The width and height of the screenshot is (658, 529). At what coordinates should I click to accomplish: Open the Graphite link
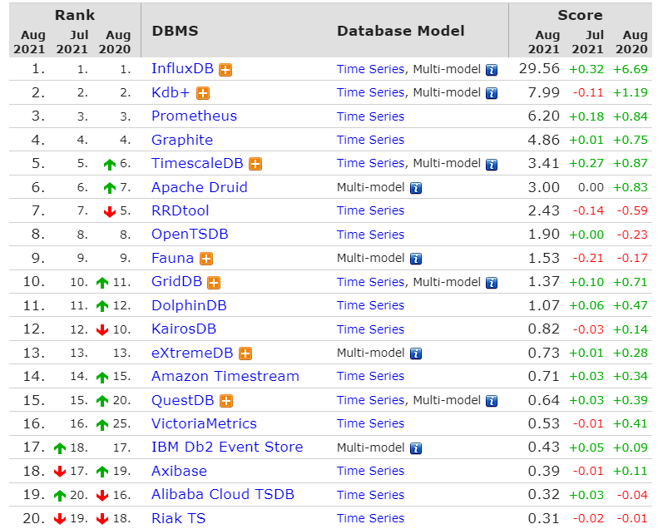point(182,140)
